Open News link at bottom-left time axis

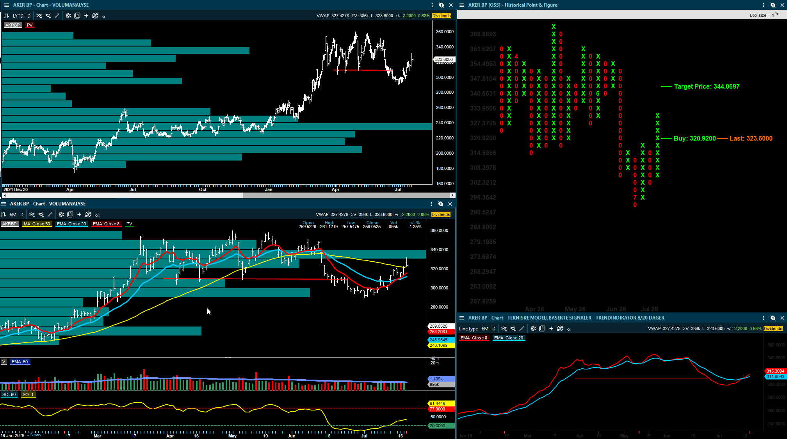(36, 435)
